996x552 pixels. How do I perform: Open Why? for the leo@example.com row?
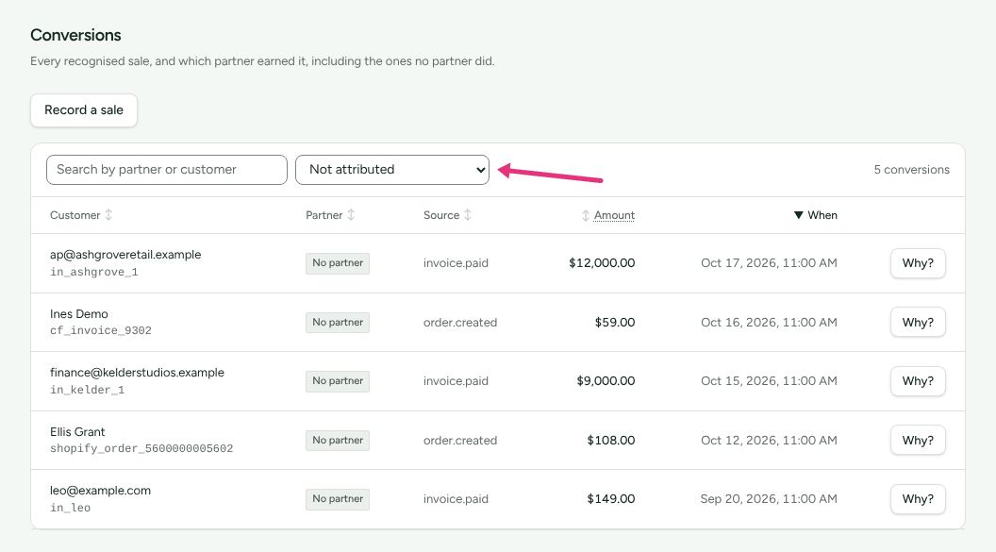pyautogui.click(x=918, y=499)
